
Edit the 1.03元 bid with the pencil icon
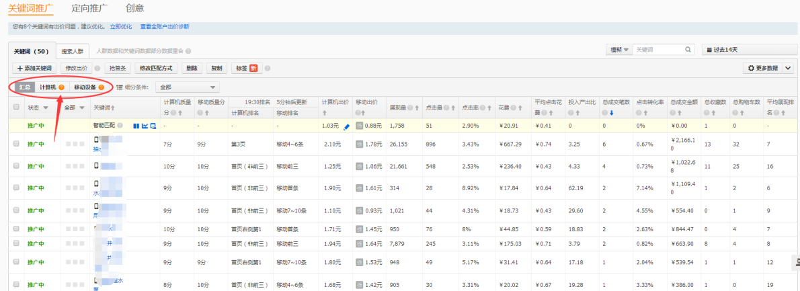(347, 126)
